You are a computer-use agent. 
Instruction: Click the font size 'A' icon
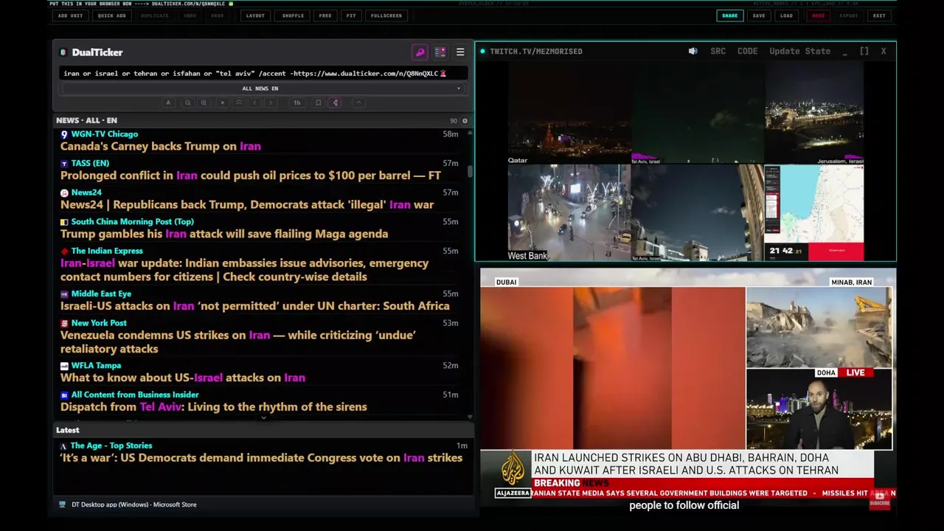point(168,103)
